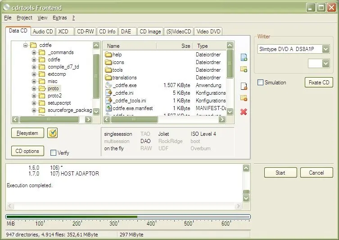Select the _cdrtfe.exe file icon
The image size is (339, 240).
pyautogui.click(x=108, y=85)
